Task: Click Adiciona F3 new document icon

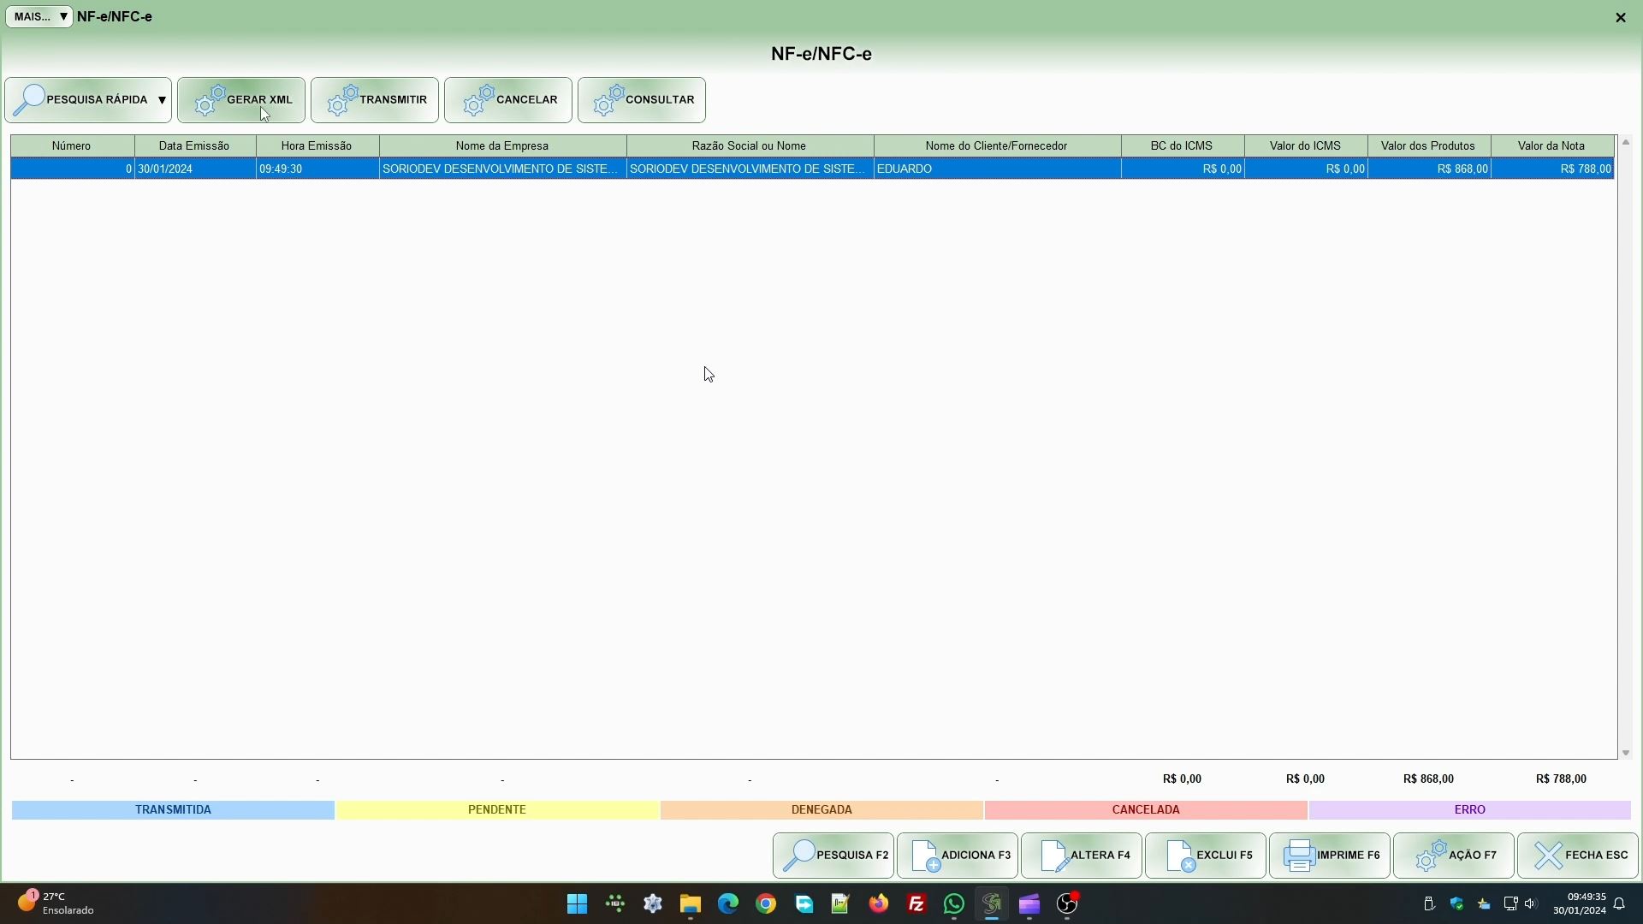Action: 925,856
